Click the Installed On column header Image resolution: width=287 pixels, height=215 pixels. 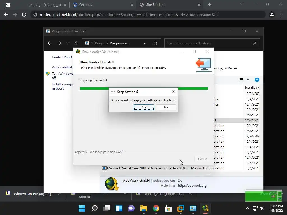pyautogui.click(x=252, y=88)
